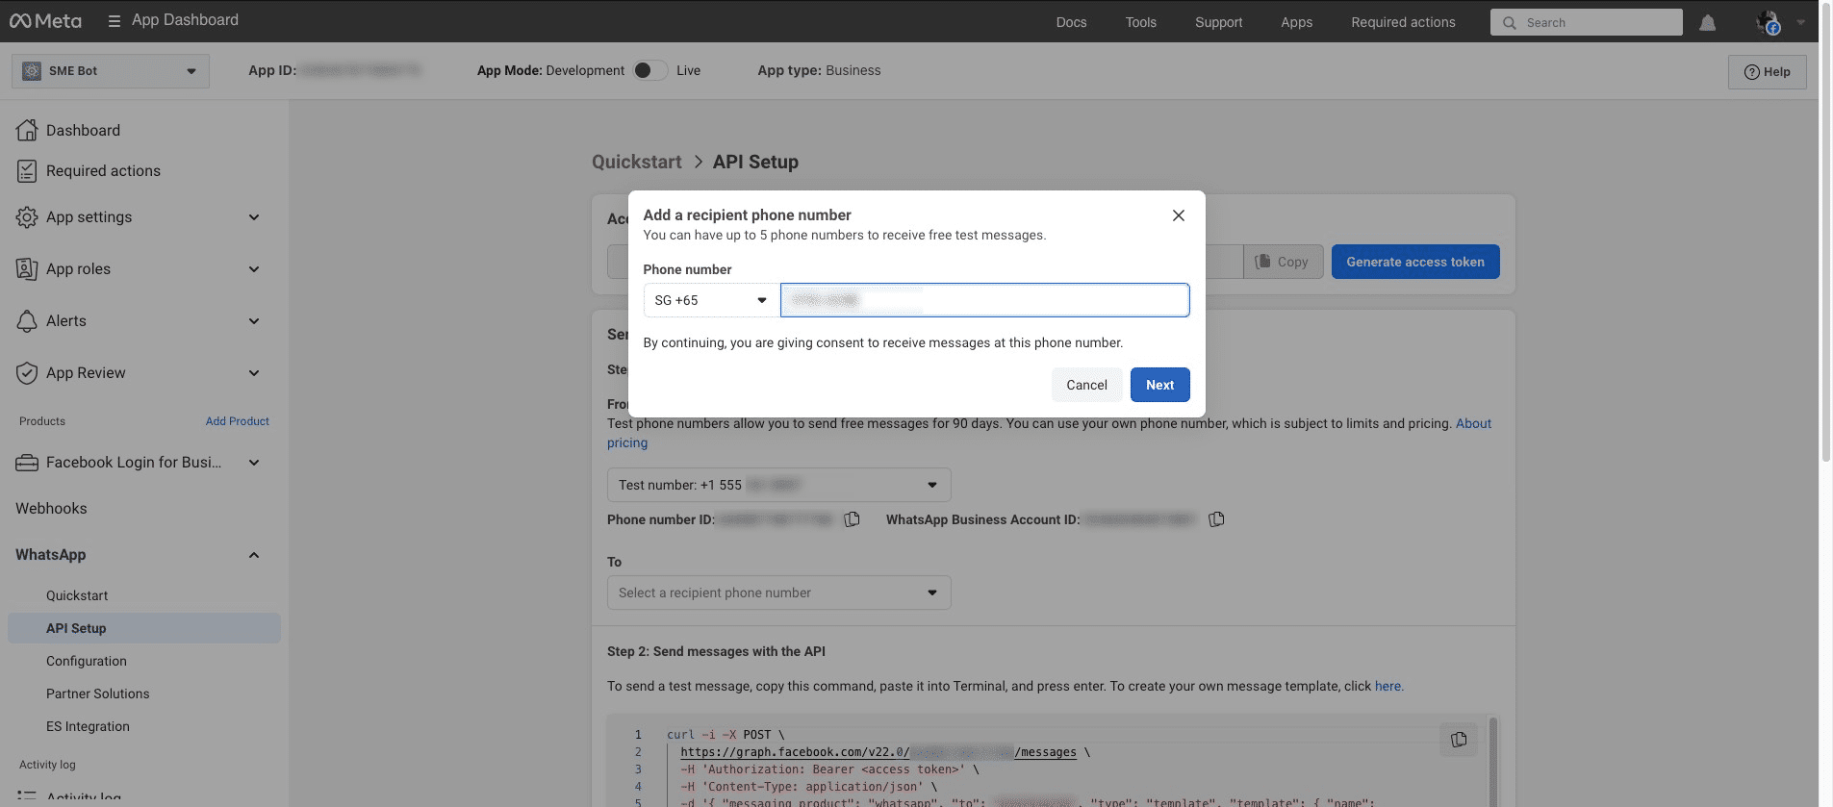Screen dimensions: 1833x807
Task: Click Next in the dialog
Action: click(1159, 385)
